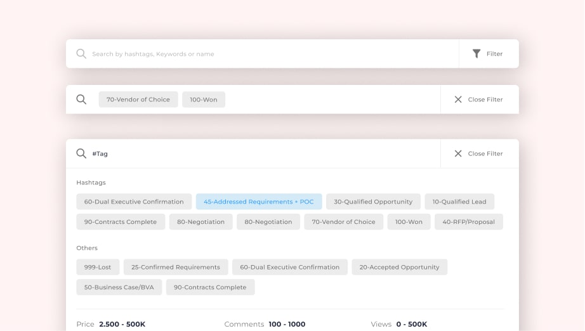Select the 30-Qualified Opportunity hashtag

[x=373, y=202]
